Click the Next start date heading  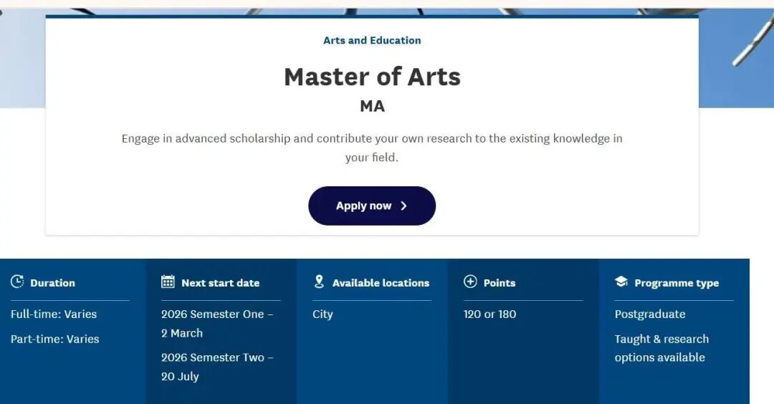220,283
